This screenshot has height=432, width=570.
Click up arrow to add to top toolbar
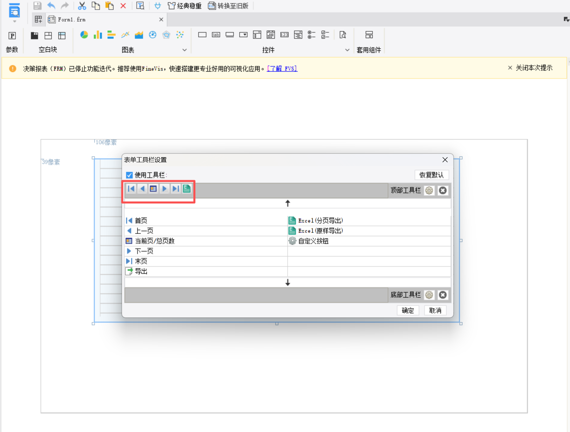click(x=288, y=203)
